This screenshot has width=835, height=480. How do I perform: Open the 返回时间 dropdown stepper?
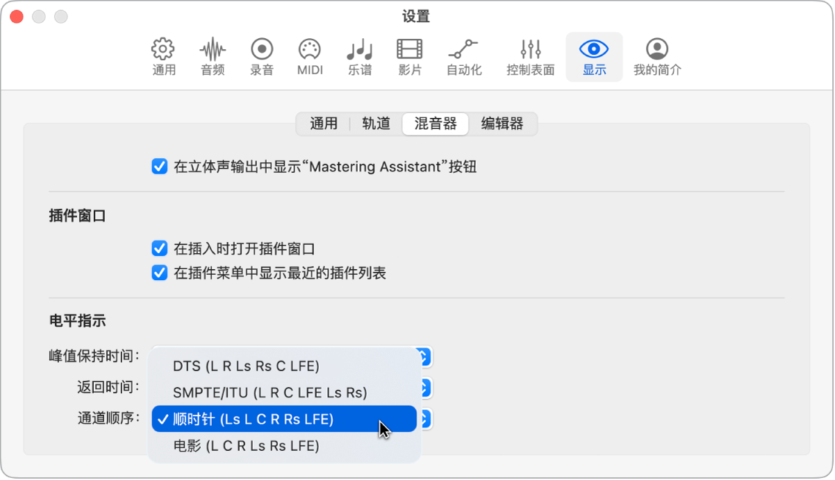pos(426,388)
